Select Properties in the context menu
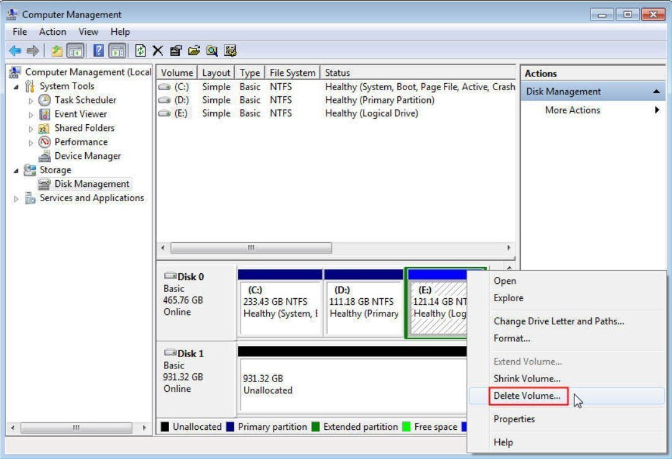The image size is (672, 459). [566, 419]
